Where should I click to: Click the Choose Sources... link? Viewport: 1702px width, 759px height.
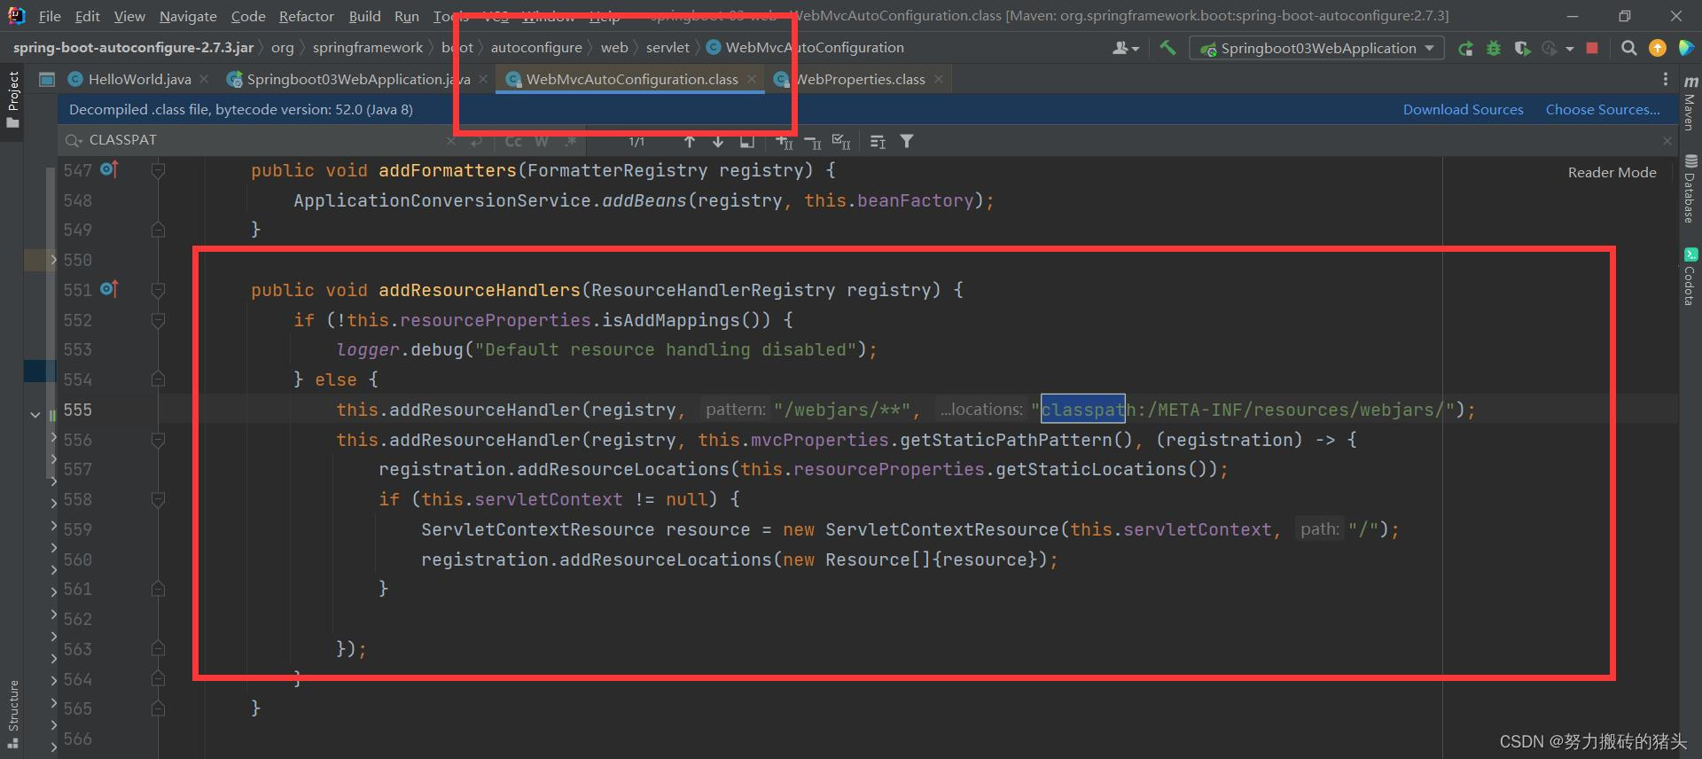click(1603, 109)
